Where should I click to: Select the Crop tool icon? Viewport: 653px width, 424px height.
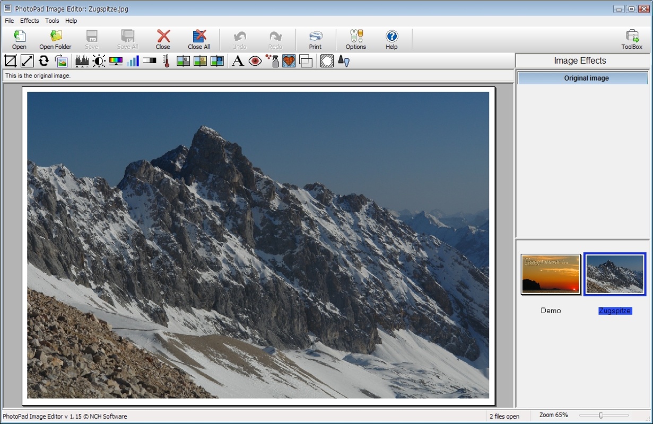(x=10, y=61)
